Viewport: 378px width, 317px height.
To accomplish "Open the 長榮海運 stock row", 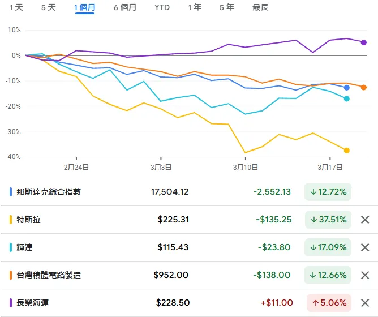I will [x=189, y=303].
